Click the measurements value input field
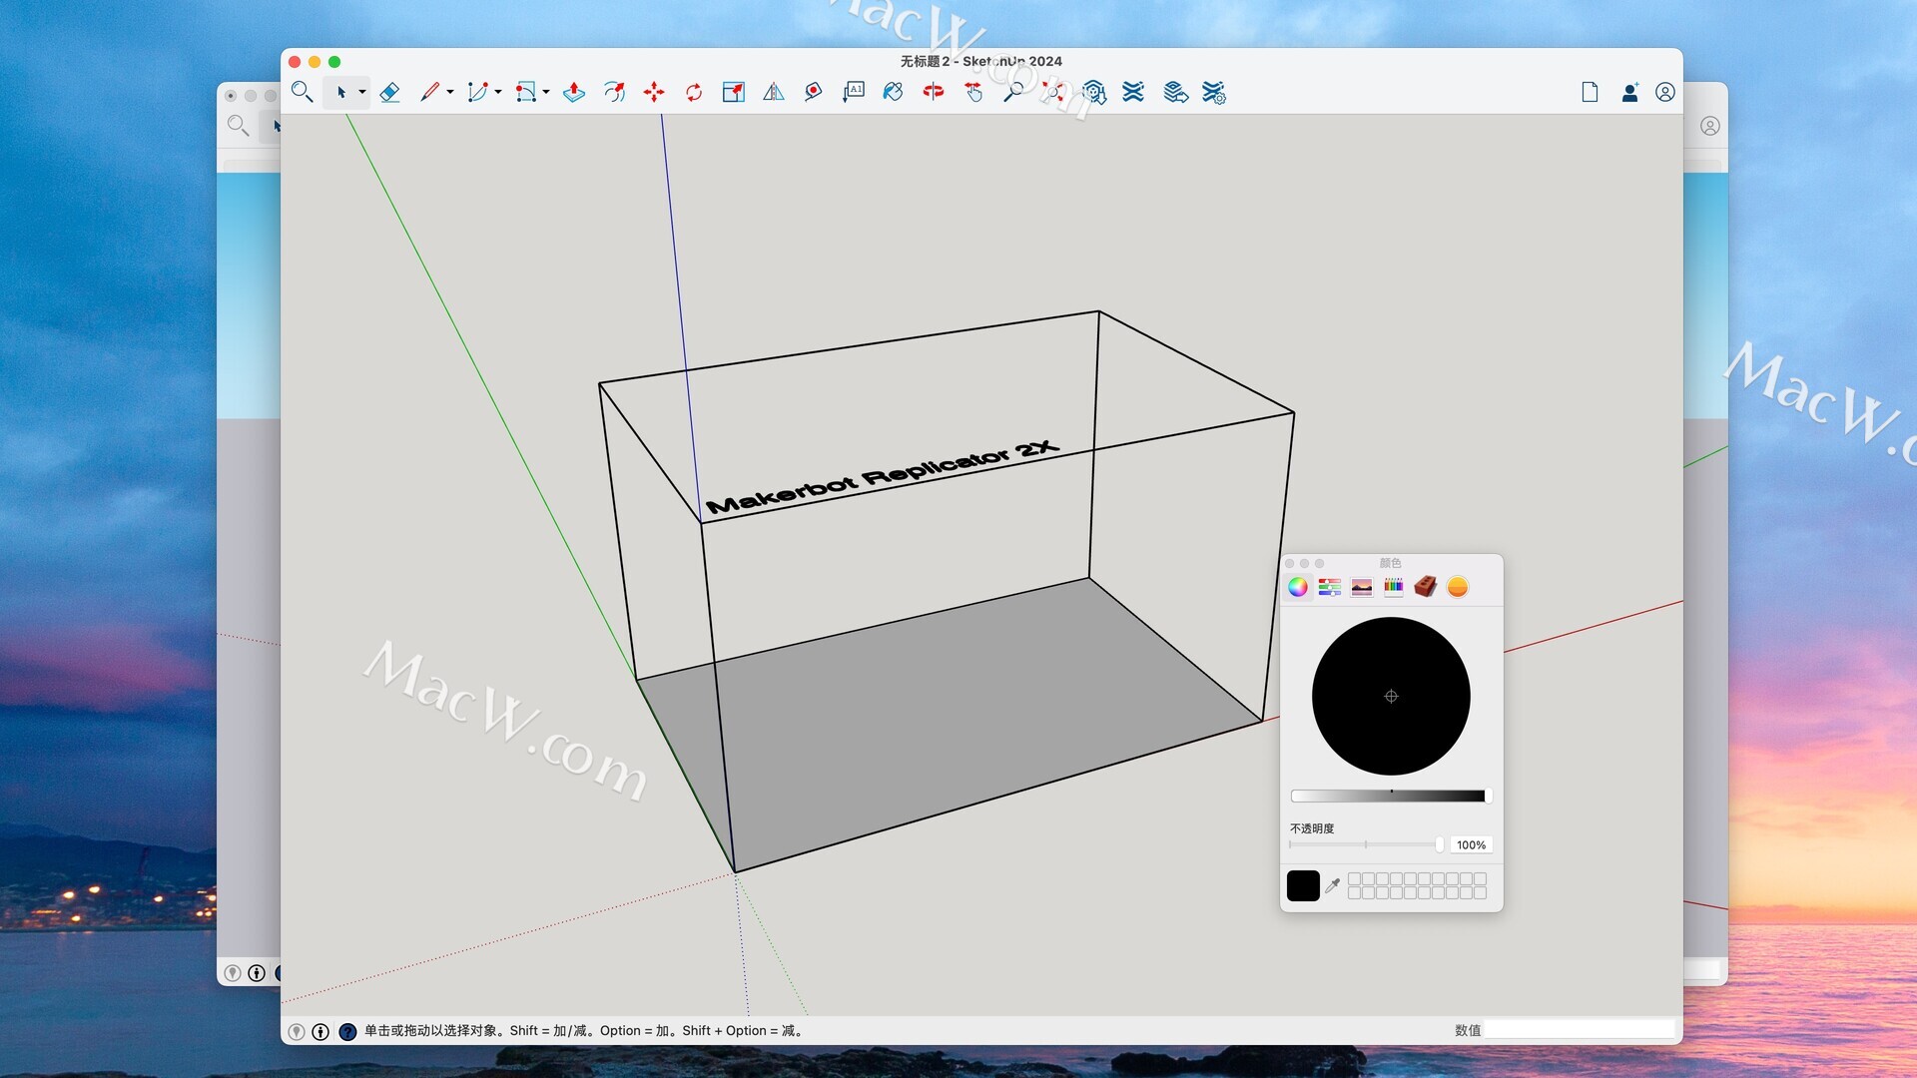 [x=1580, y=1030]
